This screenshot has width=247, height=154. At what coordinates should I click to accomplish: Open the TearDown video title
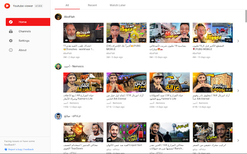click(80, 147)
